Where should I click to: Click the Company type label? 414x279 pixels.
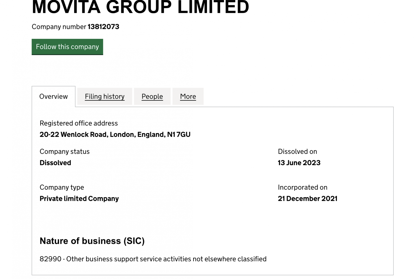(x=62, y=187)
